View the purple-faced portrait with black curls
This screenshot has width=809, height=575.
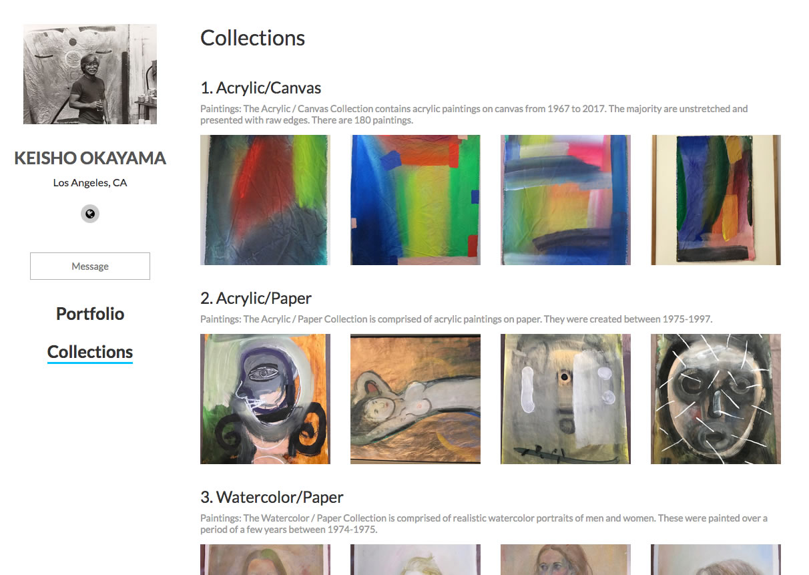click(265, 399)
